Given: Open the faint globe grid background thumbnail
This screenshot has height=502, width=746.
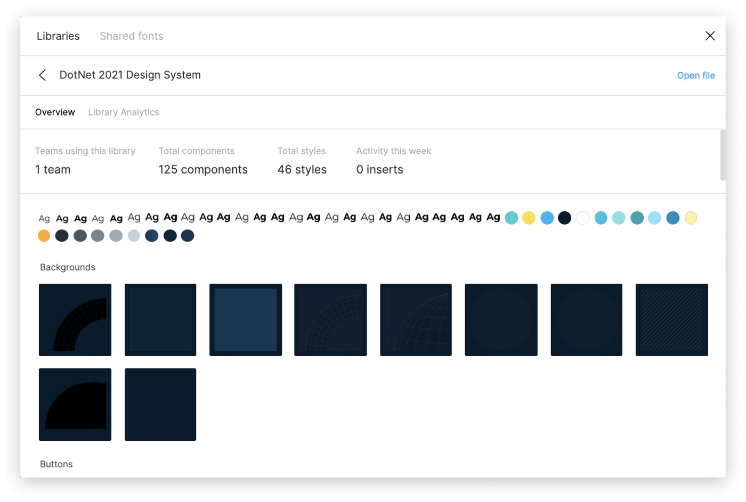Looking at the screenshot, I should (x=416, y=320).
